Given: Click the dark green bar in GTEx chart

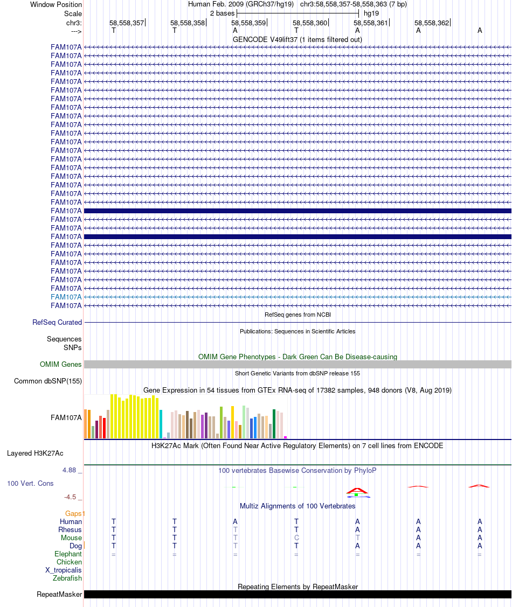Looking at the screenshot, I should (x=274, y=424).
